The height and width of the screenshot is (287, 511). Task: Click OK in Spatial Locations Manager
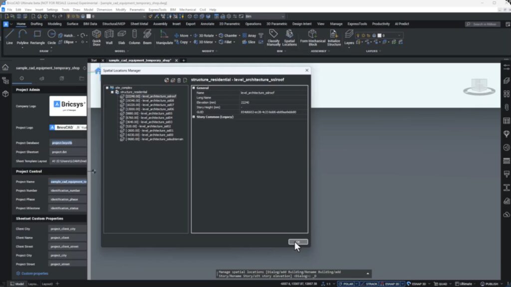(298, 242)
